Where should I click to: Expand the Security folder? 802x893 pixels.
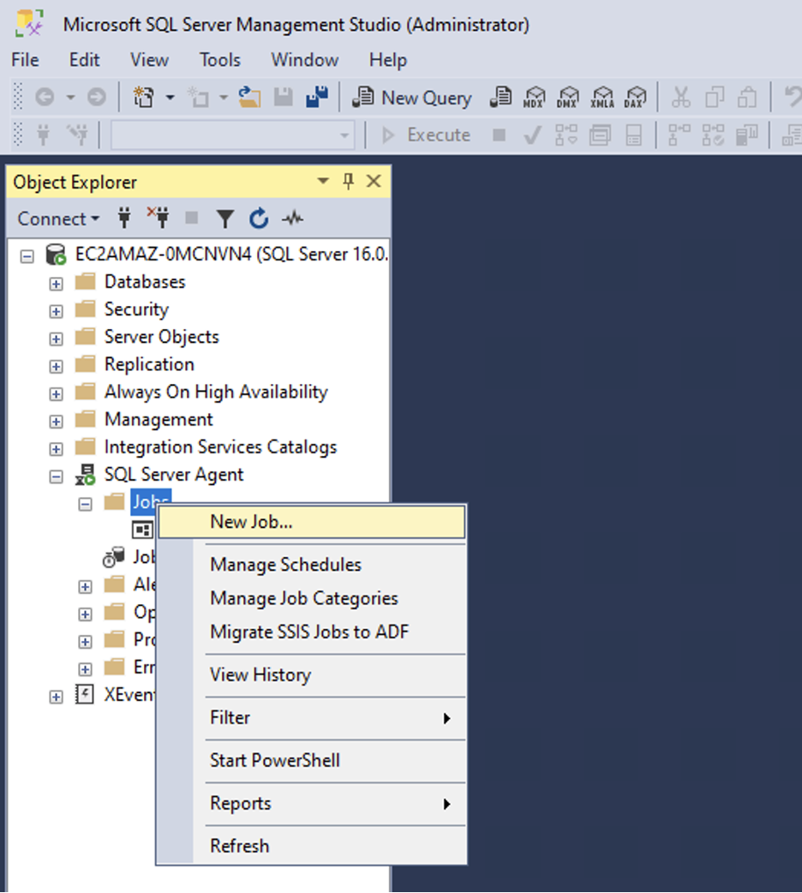coord(56,311)
